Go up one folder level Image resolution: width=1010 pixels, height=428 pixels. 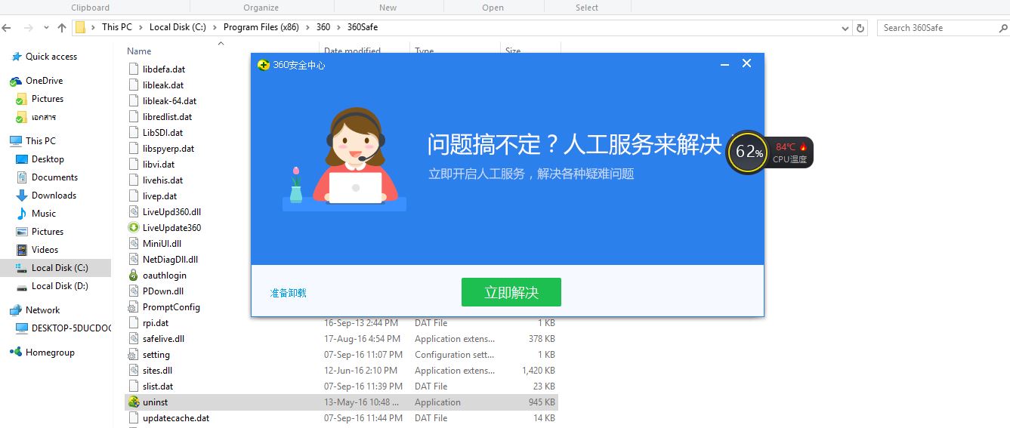coord(62,27)
